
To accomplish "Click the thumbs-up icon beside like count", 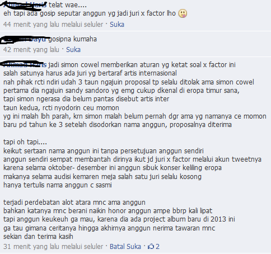I will (151, 246).
